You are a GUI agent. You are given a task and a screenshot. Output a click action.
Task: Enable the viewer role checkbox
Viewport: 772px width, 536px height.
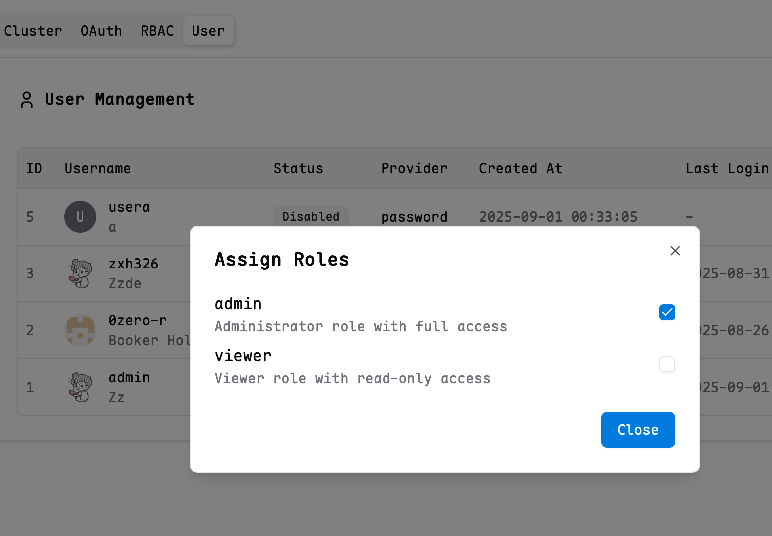tap(667, 364)
